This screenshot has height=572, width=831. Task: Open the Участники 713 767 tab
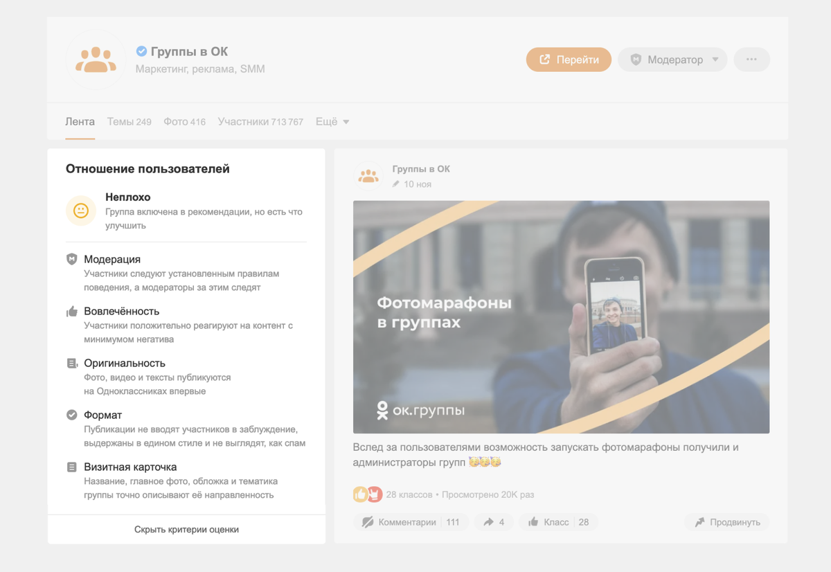pos(260,122)
